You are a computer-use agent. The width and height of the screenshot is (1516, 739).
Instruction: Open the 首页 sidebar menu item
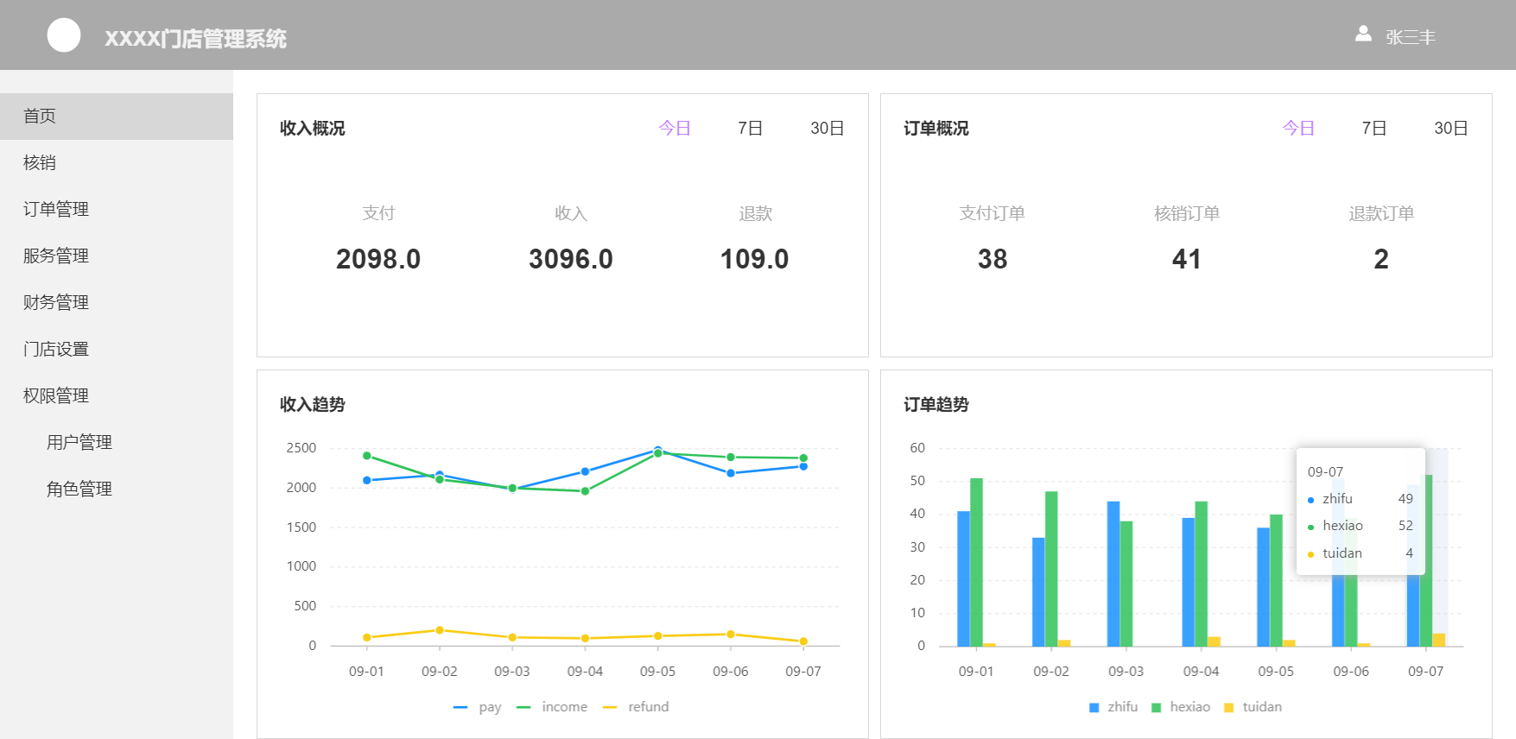pyautogui.click(x=40, y=117)
